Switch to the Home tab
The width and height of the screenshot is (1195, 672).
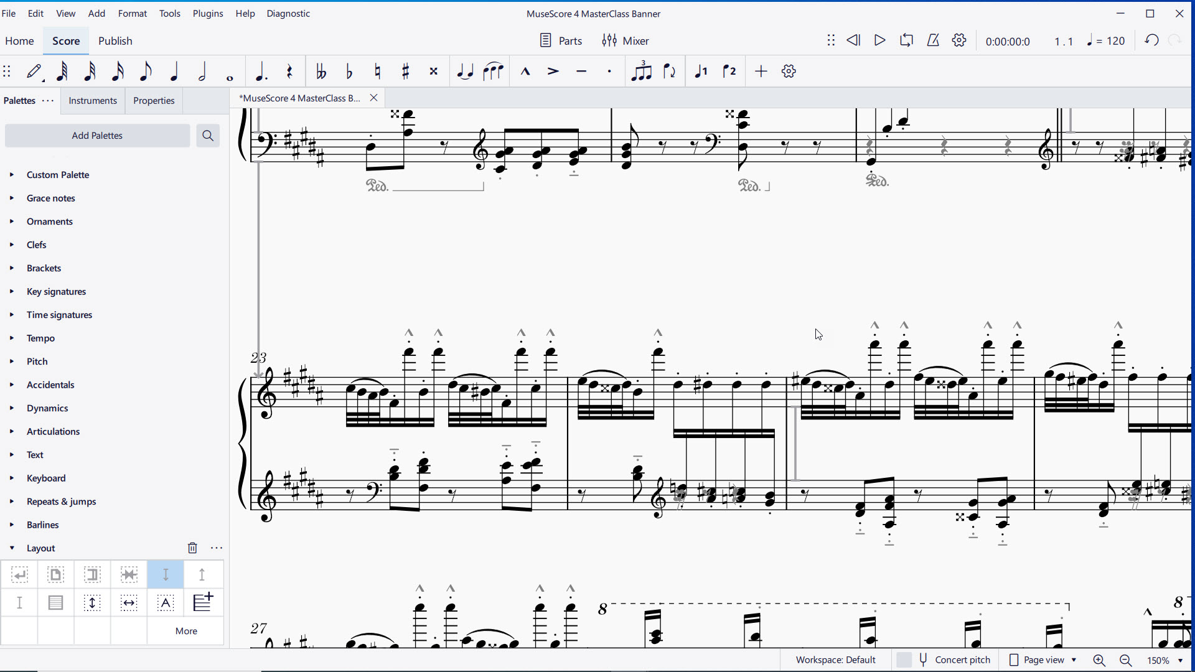19,40
